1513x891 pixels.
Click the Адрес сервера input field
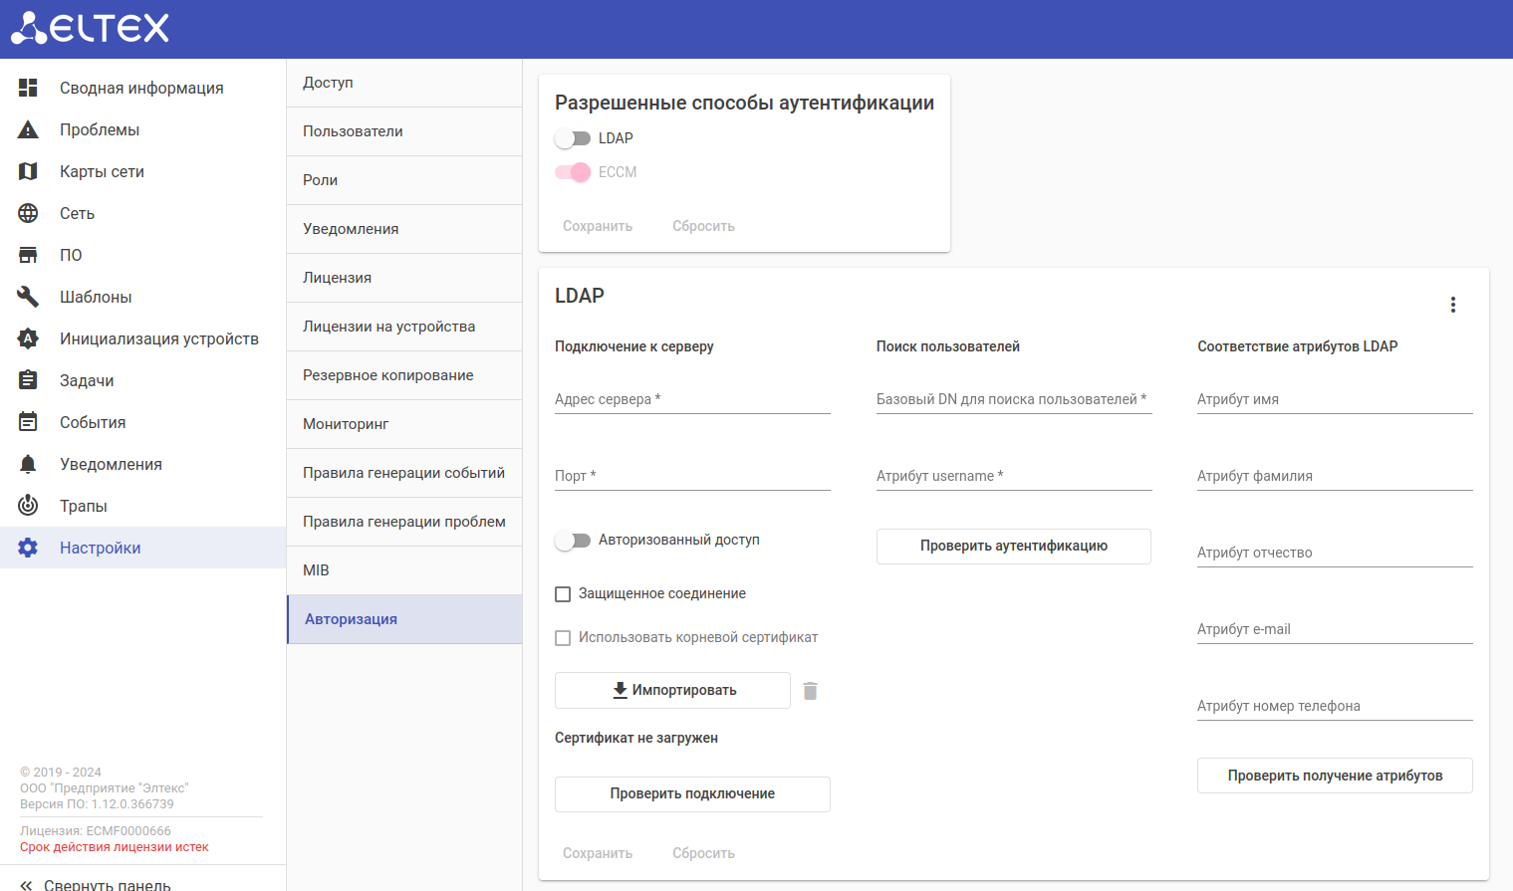click(692, 400)
